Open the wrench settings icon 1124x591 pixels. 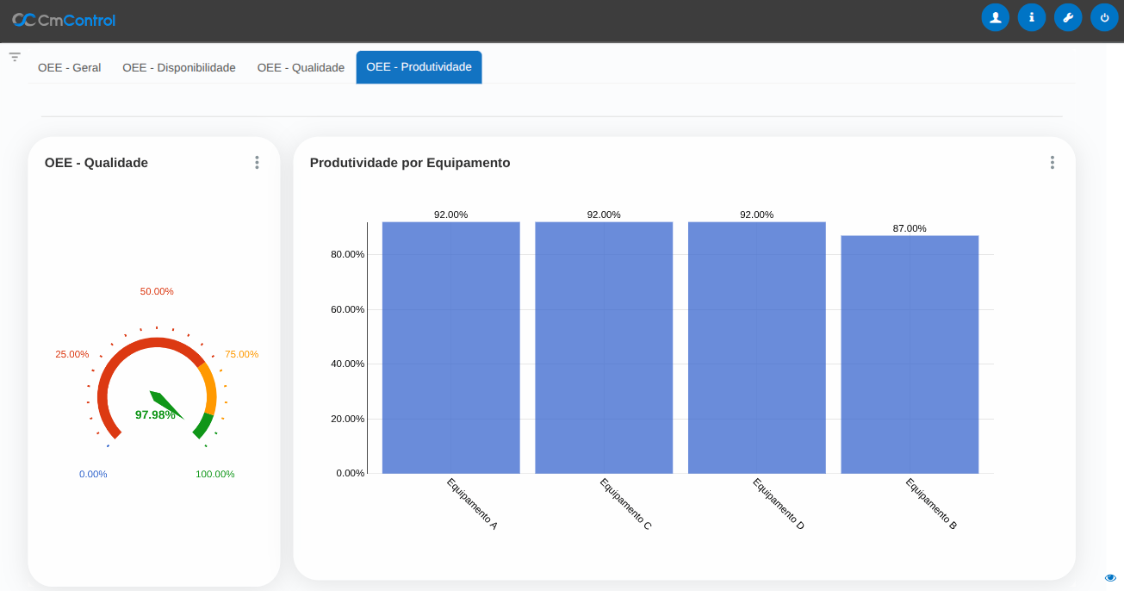(x=1067, y=17)
